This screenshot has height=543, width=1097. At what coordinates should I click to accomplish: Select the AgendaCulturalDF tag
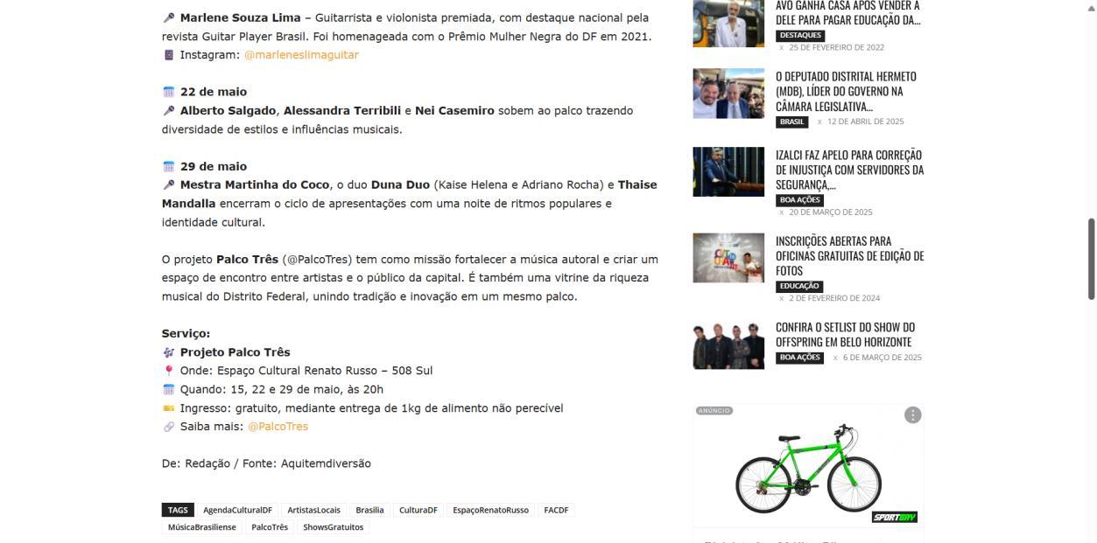coord(237,510)
